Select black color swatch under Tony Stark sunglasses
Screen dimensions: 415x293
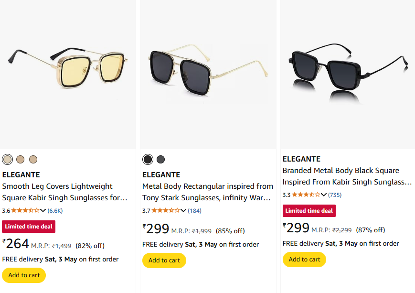coord(148,159)
